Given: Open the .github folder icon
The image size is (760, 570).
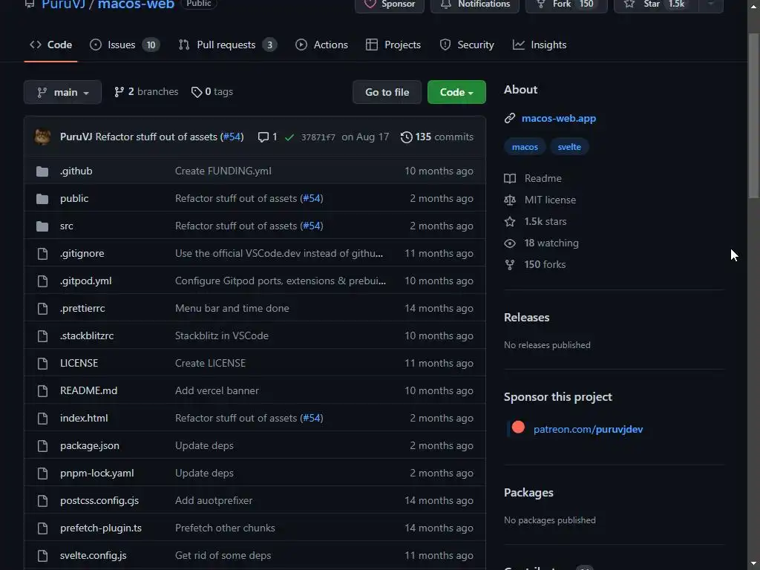Looking at the screenshot, I should 42,171.
